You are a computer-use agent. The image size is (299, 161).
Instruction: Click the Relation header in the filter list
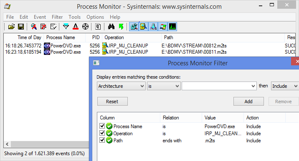pyautogui.click(x=181, y=118)
